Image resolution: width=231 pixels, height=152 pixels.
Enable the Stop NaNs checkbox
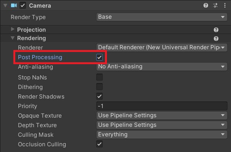99,77
